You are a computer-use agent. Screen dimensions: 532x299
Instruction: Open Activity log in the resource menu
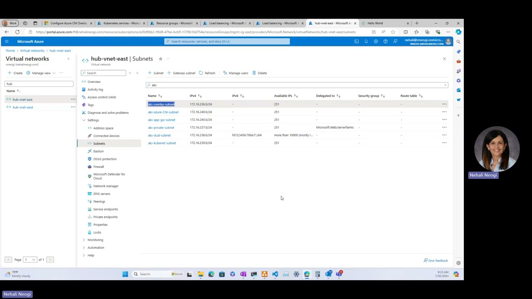pyautogui.click(x=95, y=90)
